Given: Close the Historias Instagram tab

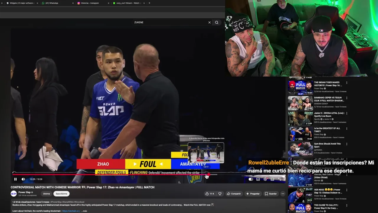Looking at the screenshot, I should coord(108,3).
